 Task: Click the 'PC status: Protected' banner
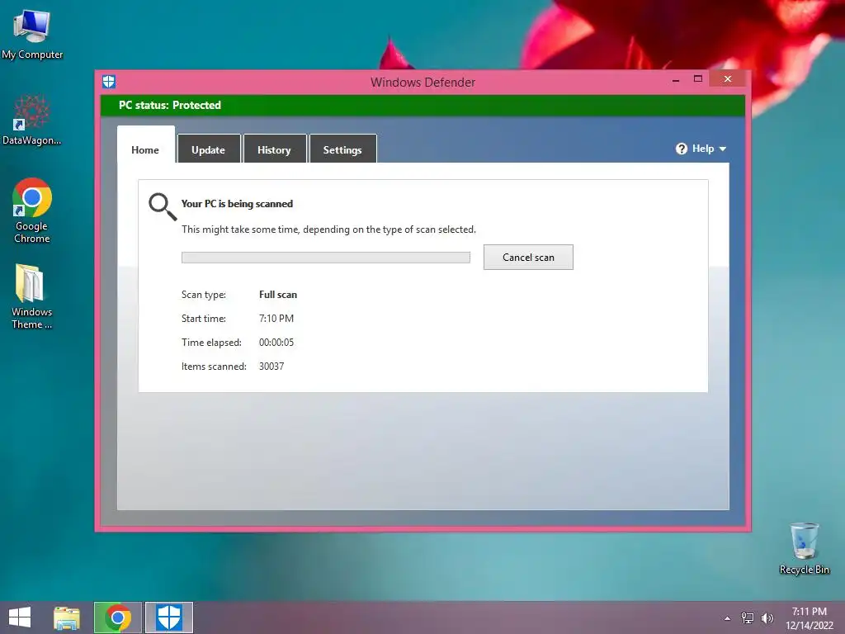tap(422, 105)
